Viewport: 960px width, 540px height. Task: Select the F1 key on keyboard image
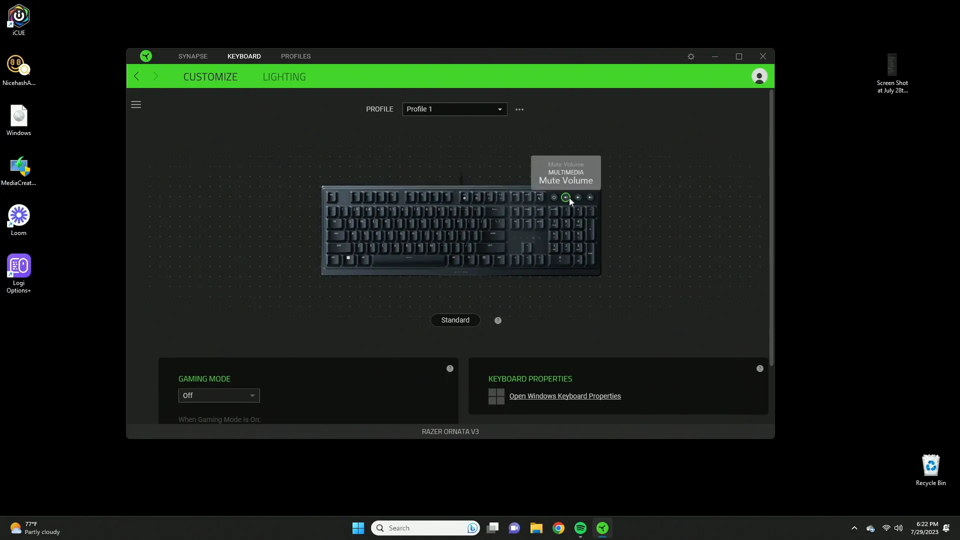click(x=355, y=197)
